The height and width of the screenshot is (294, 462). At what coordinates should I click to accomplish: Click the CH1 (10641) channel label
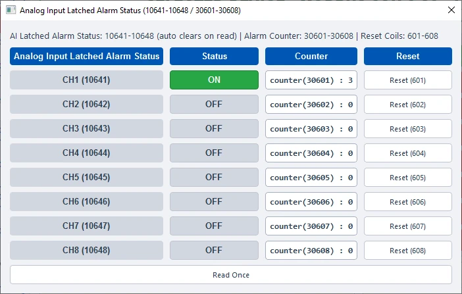86,80
